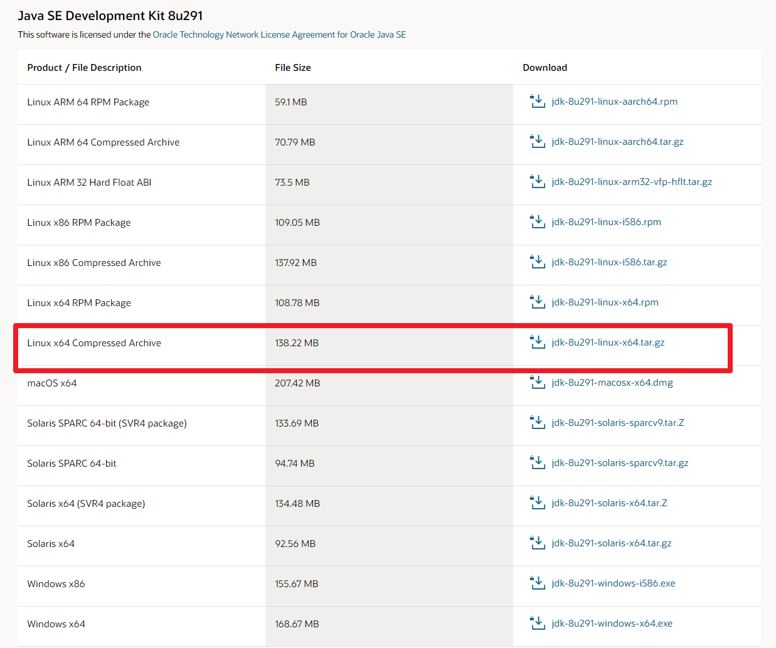
Task: Click download icon for jdk-8u291-solaris-sparcv9.tar.gz
Action: (538, 462)
